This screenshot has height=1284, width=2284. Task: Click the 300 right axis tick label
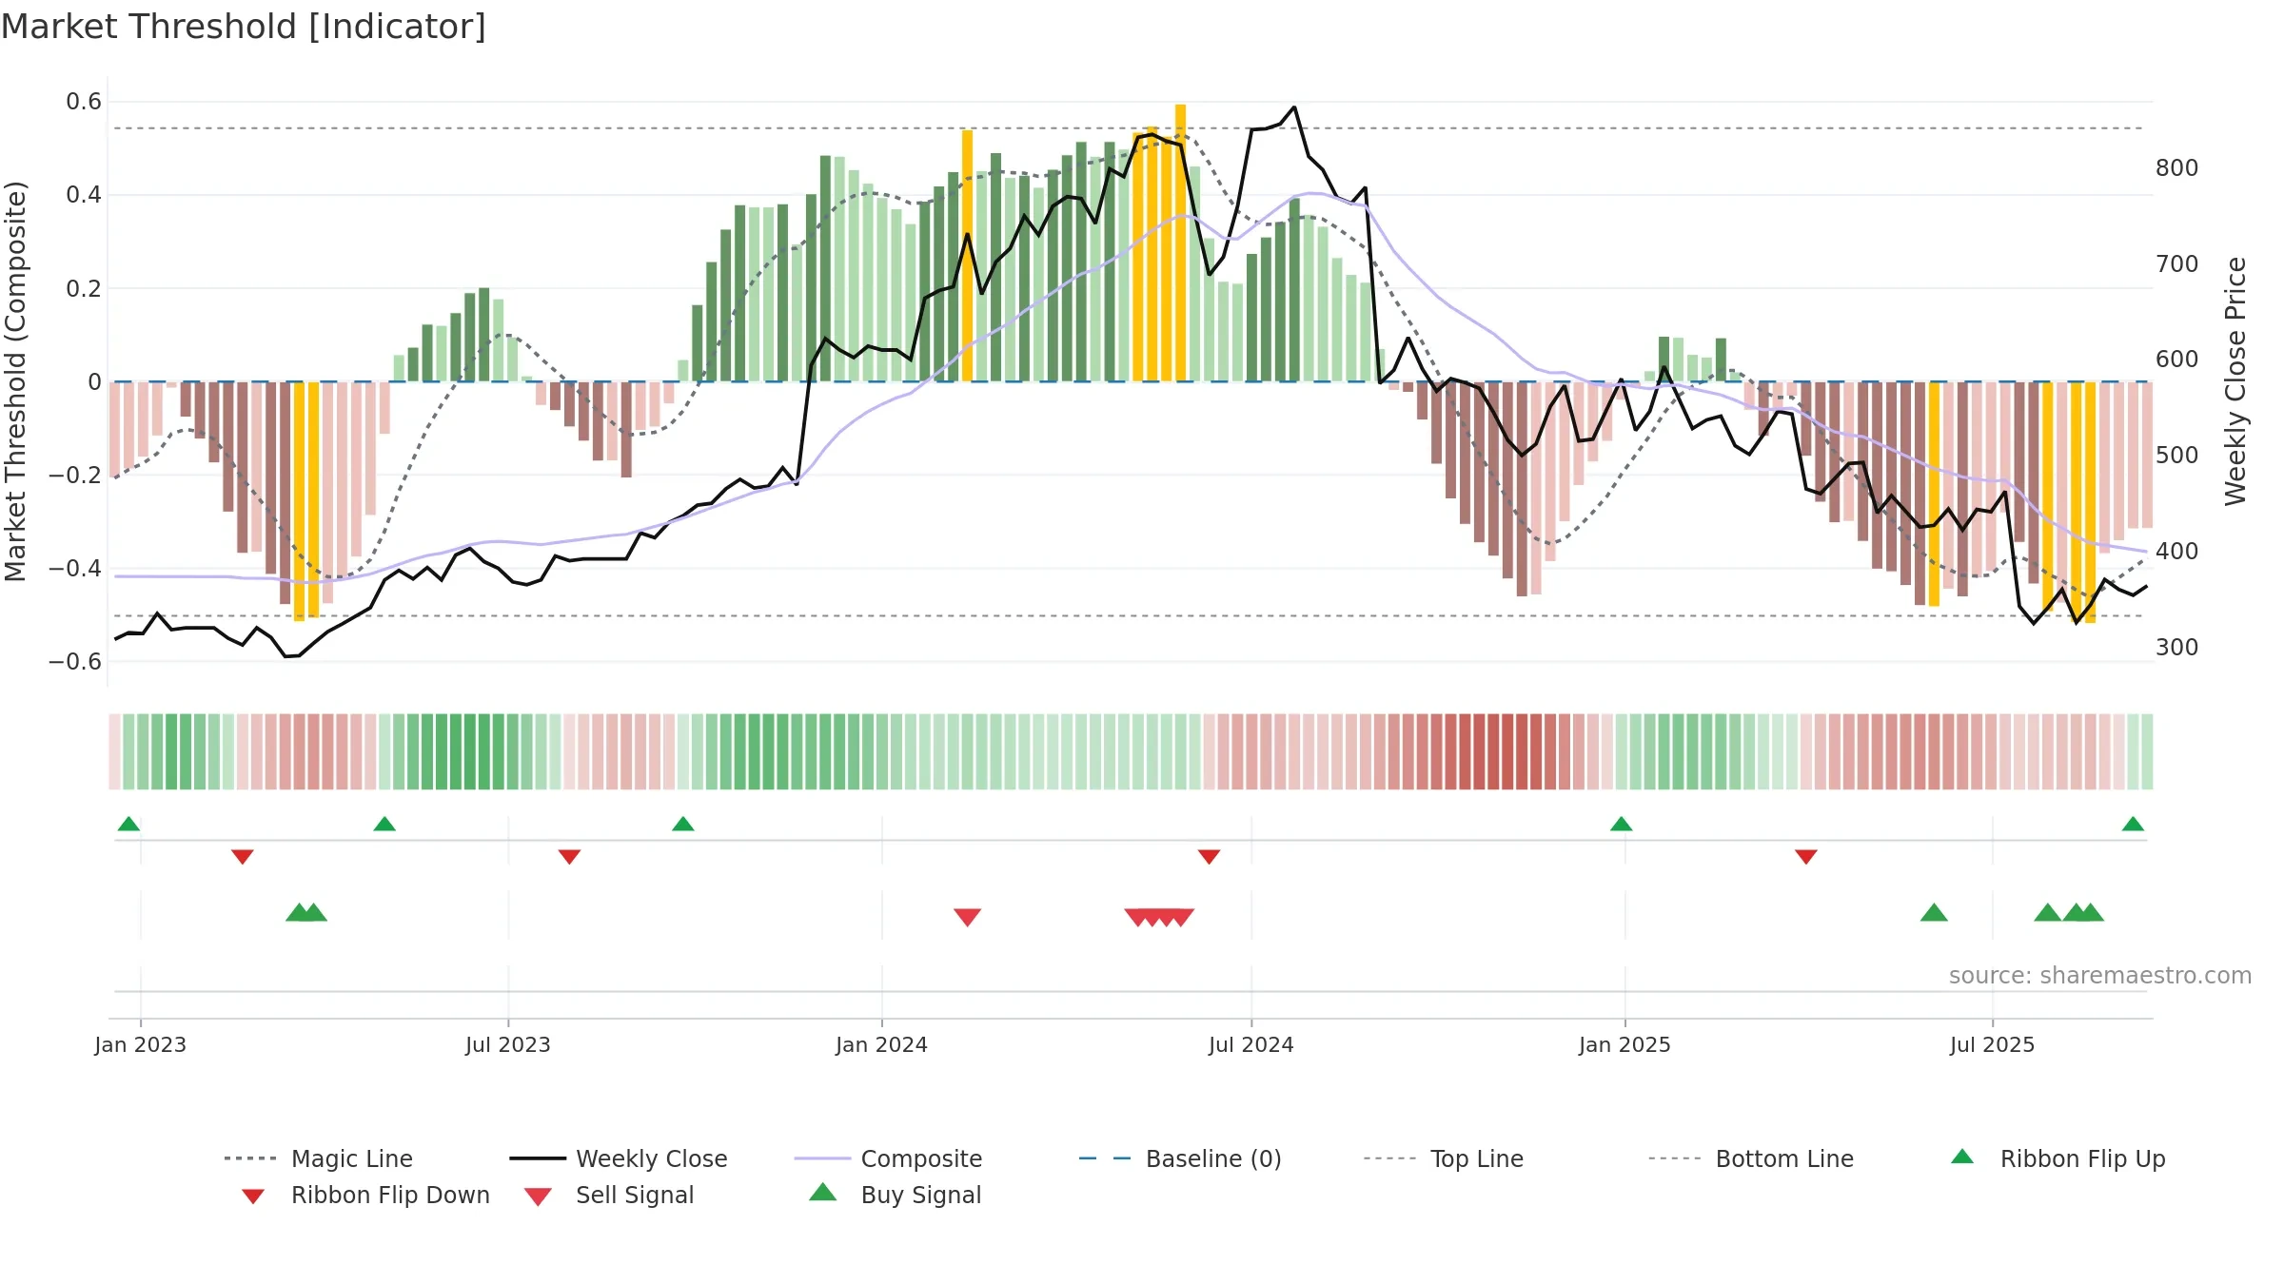(2177, 648)
